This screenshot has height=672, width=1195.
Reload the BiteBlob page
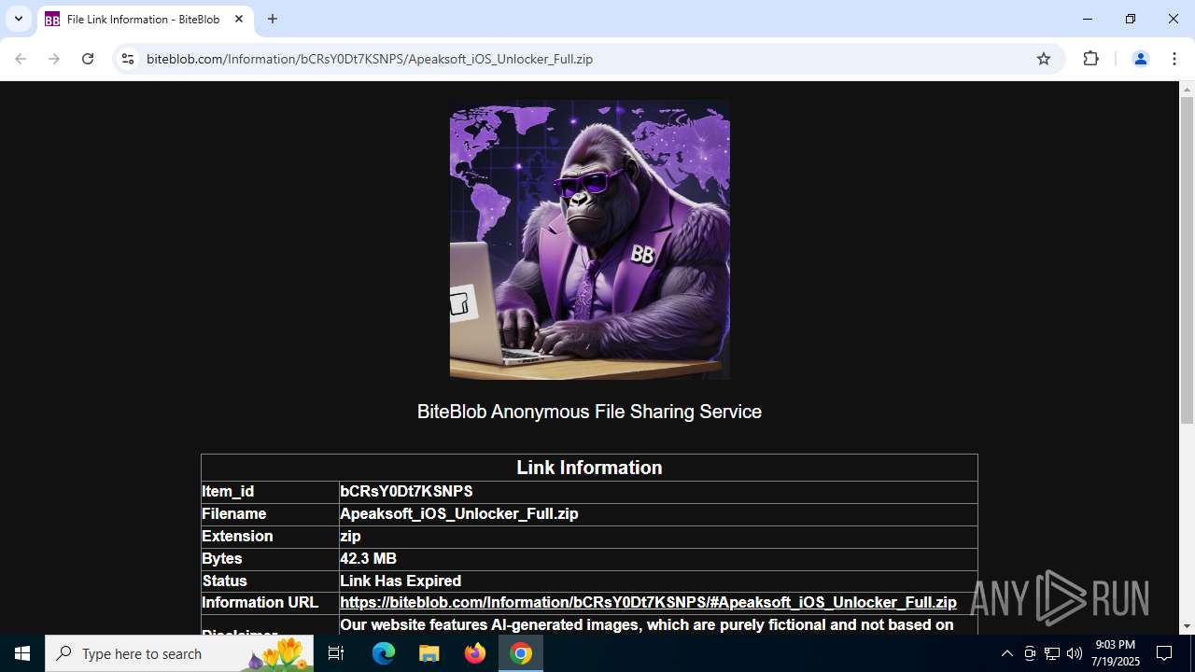coord(88,59)
